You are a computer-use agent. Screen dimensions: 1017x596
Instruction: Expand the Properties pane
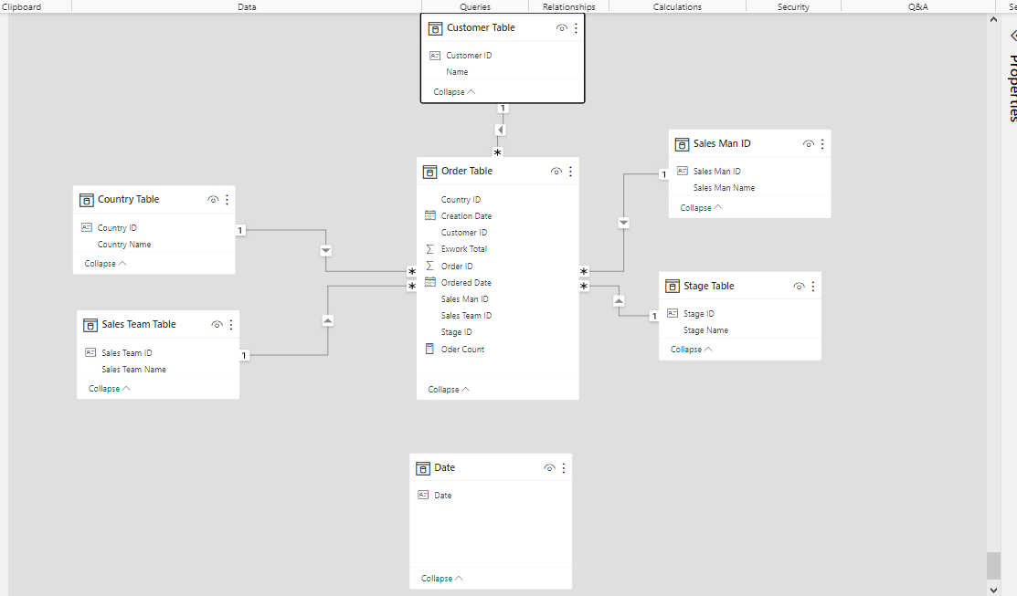[1013, 36]
